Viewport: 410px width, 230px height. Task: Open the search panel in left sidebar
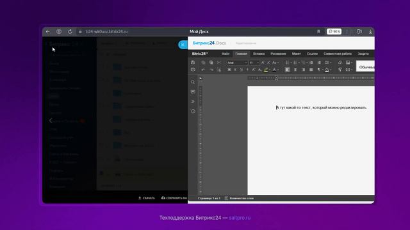pyautogui.click(x=193, y=82)
